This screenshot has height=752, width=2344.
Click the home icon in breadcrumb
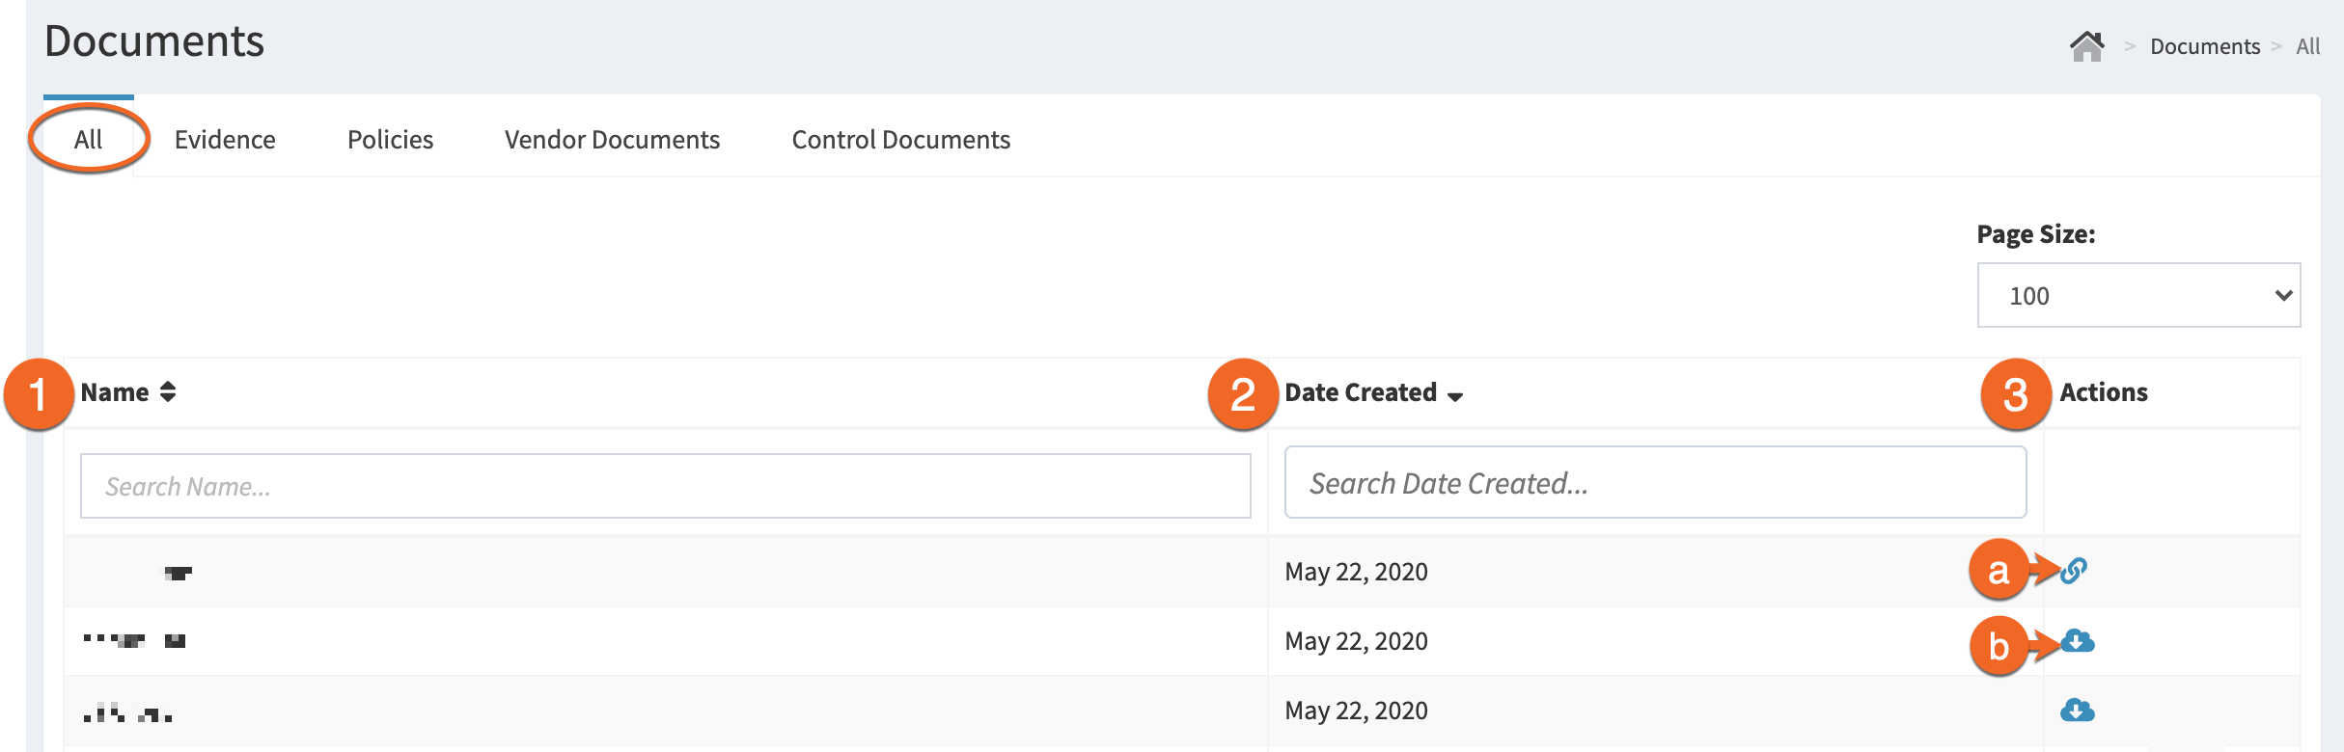click(x=2086, y=46)
